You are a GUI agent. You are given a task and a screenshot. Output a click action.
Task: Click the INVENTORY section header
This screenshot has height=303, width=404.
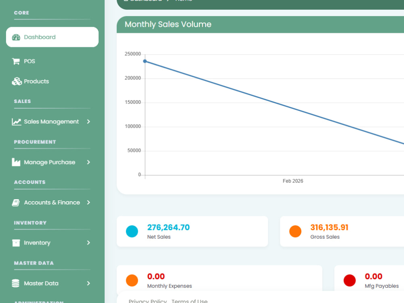[30, 223]
